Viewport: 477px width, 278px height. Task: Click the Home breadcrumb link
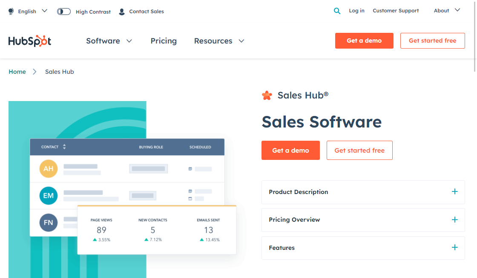click(17, 72)
